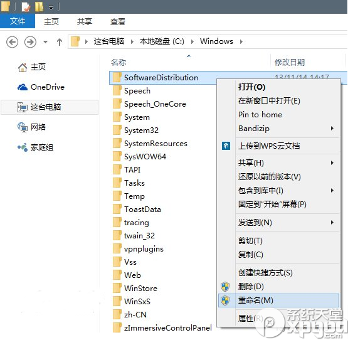Open the Bandizip submenu
Viewport: 348px width, 340px height.
[279, 129]
